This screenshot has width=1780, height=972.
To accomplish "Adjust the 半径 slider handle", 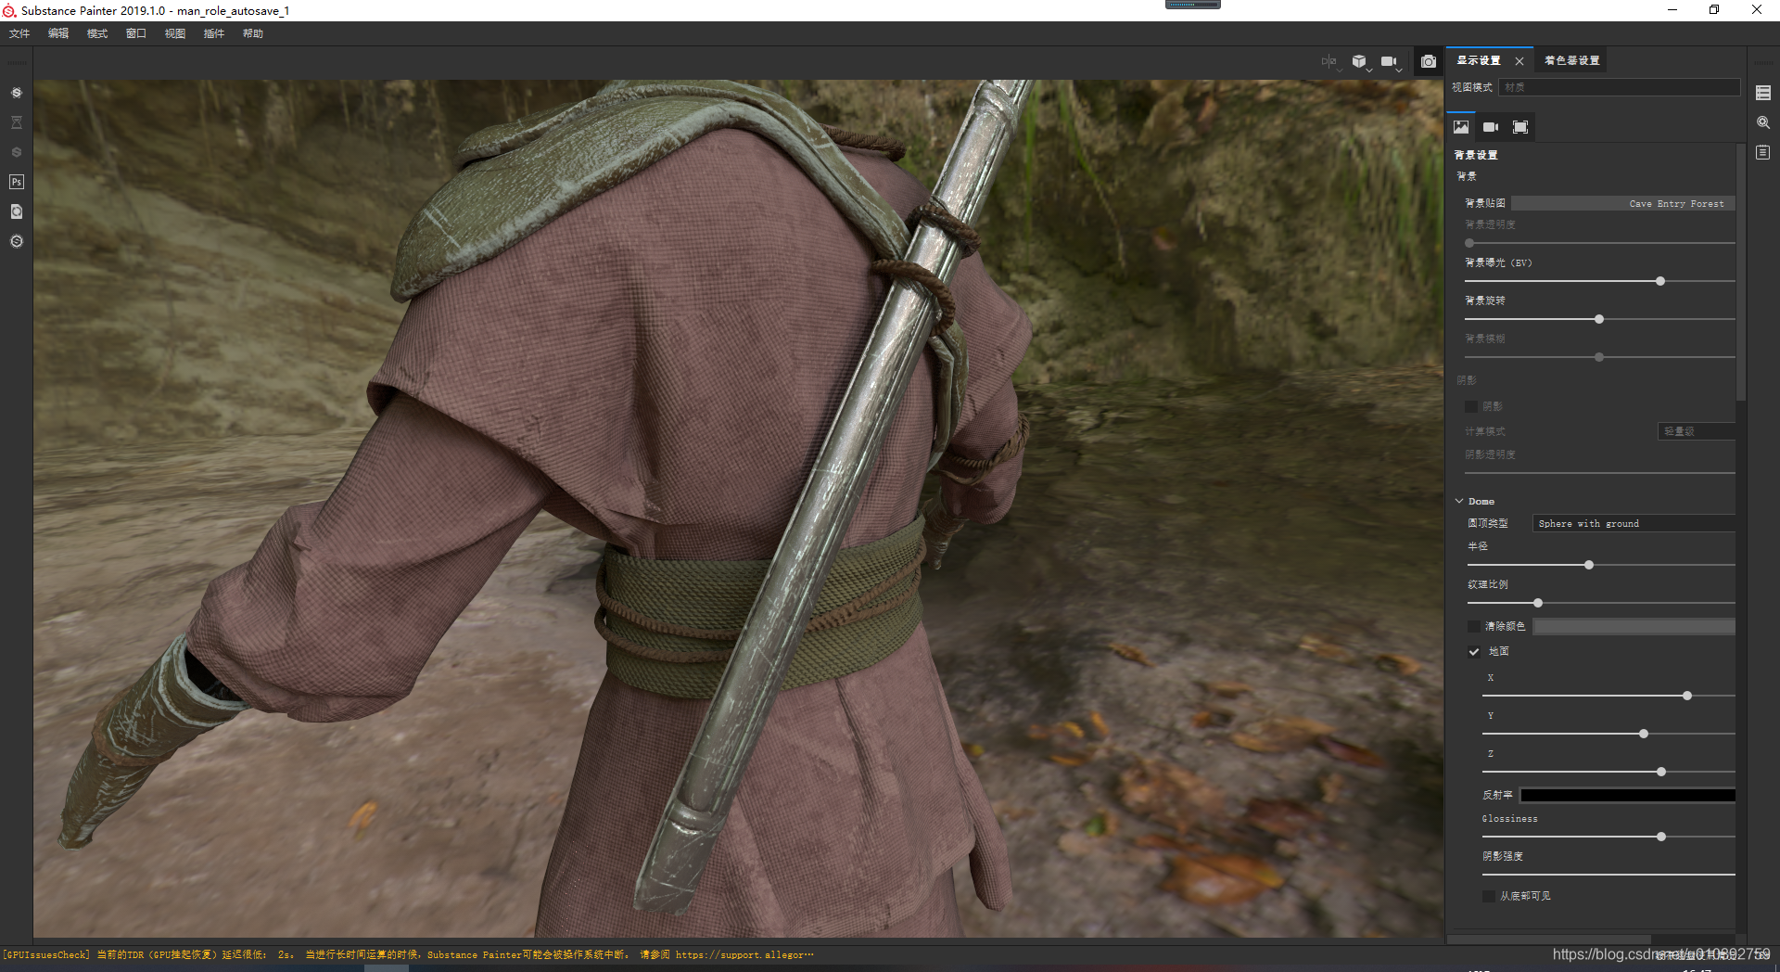I will [1589, 565].
